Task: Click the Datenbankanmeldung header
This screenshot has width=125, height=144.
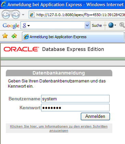Action: tap(59, 73)
